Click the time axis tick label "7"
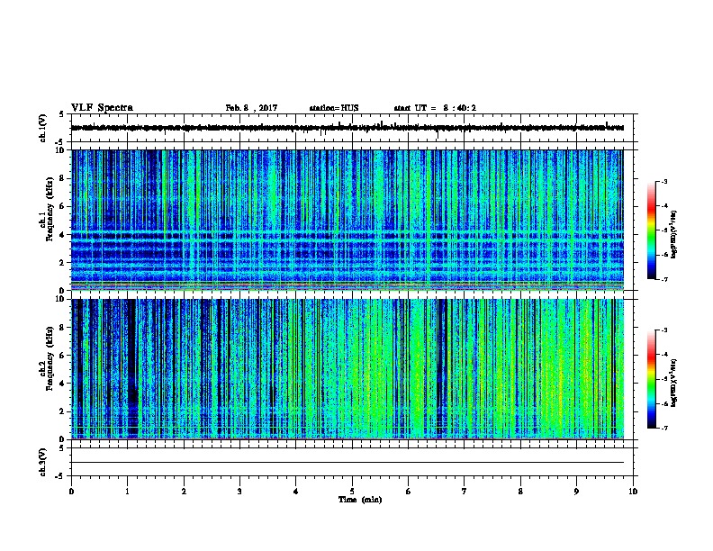 (465, 491)
